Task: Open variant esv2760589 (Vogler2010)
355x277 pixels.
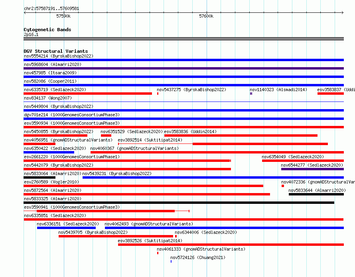Action: 51,182
